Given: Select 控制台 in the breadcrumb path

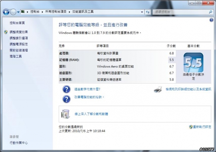Looking at the screenshot, I should coord(35,12).
